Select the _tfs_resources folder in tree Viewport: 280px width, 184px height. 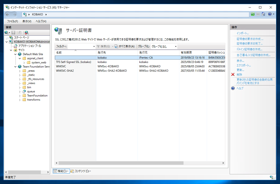[35, 79]
